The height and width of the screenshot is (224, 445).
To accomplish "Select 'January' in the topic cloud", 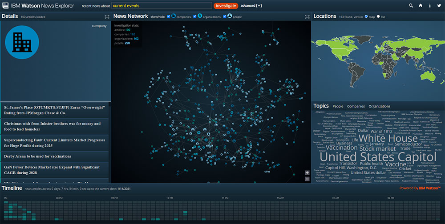I will point(377,144).
